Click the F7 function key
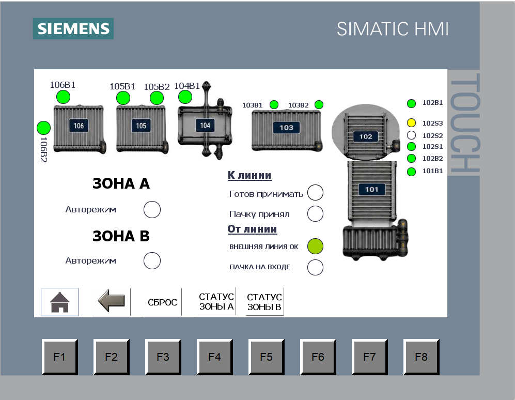This screenshot has width=515, height=400. pos(369,357)
